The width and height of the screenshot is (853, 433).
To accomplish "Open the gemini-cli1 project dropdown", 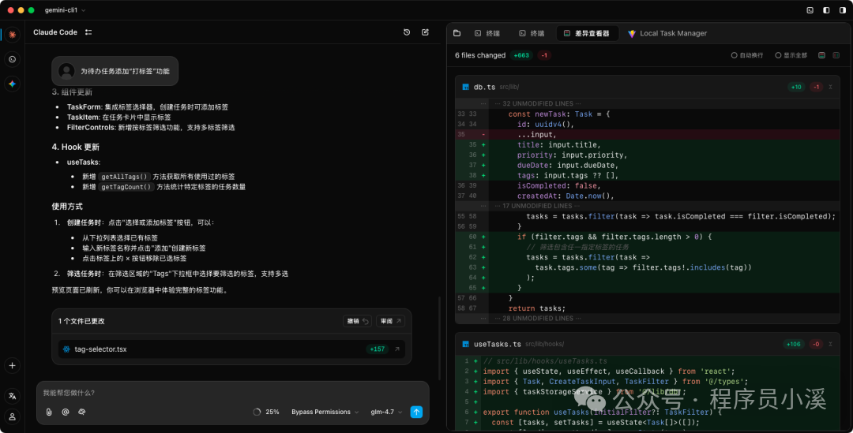I will point(66,10).
